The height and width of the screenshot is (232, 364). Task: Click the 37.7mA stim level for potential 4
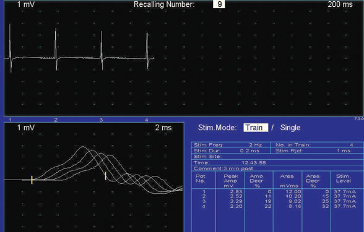point(345,206)
